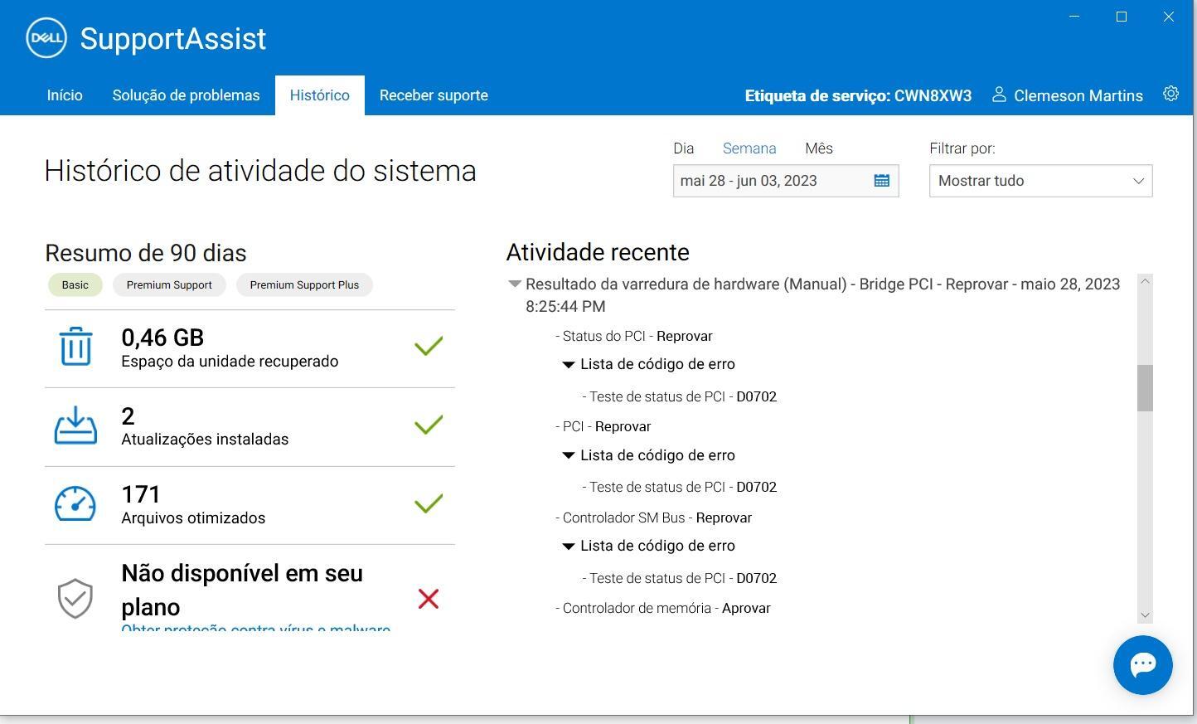Click the Controlador SM Bus - Reprovar row

tap(654, 517)
